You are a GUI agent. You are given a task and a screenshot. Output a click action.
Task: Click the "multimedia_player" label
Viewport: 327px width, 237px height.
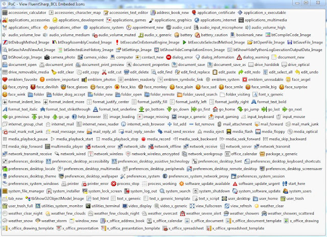click(x=67, y=147)
